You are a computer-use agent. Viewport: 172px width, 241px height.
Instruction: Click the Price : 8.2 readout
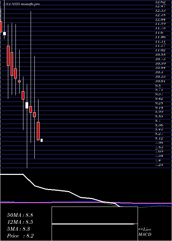point(20,236)
